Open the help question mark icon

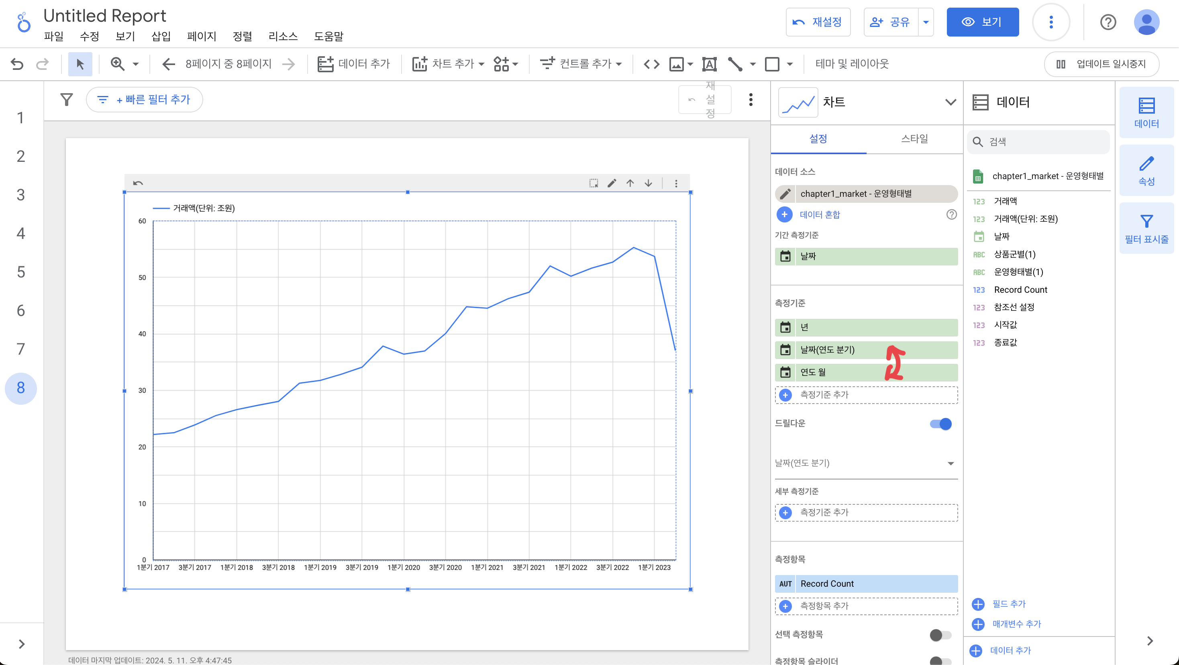[1108, 22]
